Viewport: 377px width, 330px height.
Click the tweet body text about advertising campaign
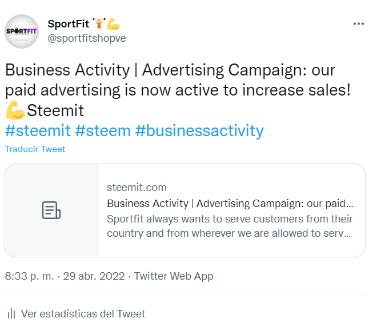click(178, 90)
